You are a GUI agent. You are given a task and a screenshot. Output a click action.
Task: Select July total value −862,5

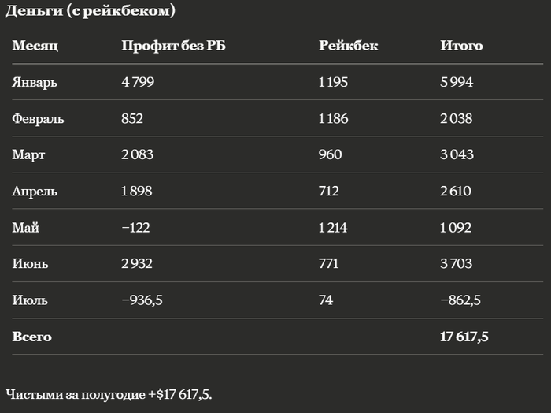pyautogui.click(x=460, y=300)
